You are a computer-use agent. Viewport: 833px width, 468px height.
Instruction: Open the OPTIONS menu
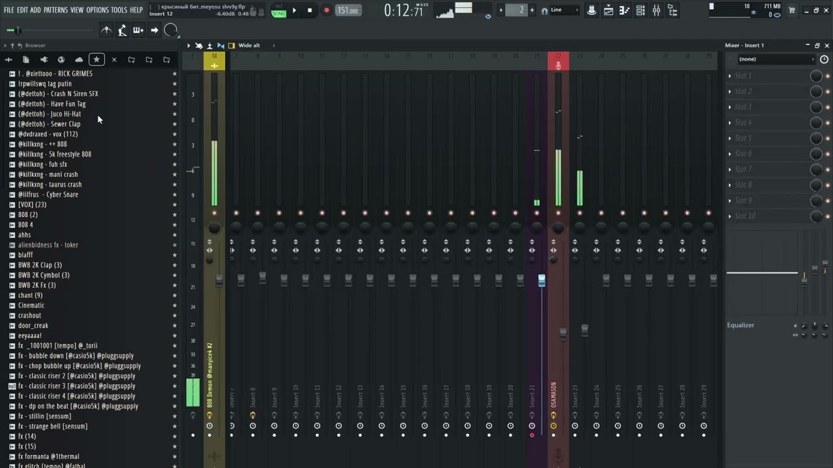tap(97, 10)
